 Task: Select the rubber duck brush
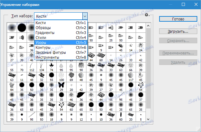pos(141,77)
